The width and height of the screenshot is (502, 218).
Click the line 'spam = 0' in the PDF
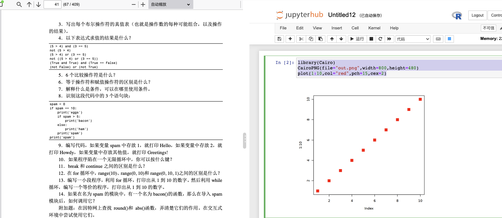pyautogui.click(x=57, y=104)
